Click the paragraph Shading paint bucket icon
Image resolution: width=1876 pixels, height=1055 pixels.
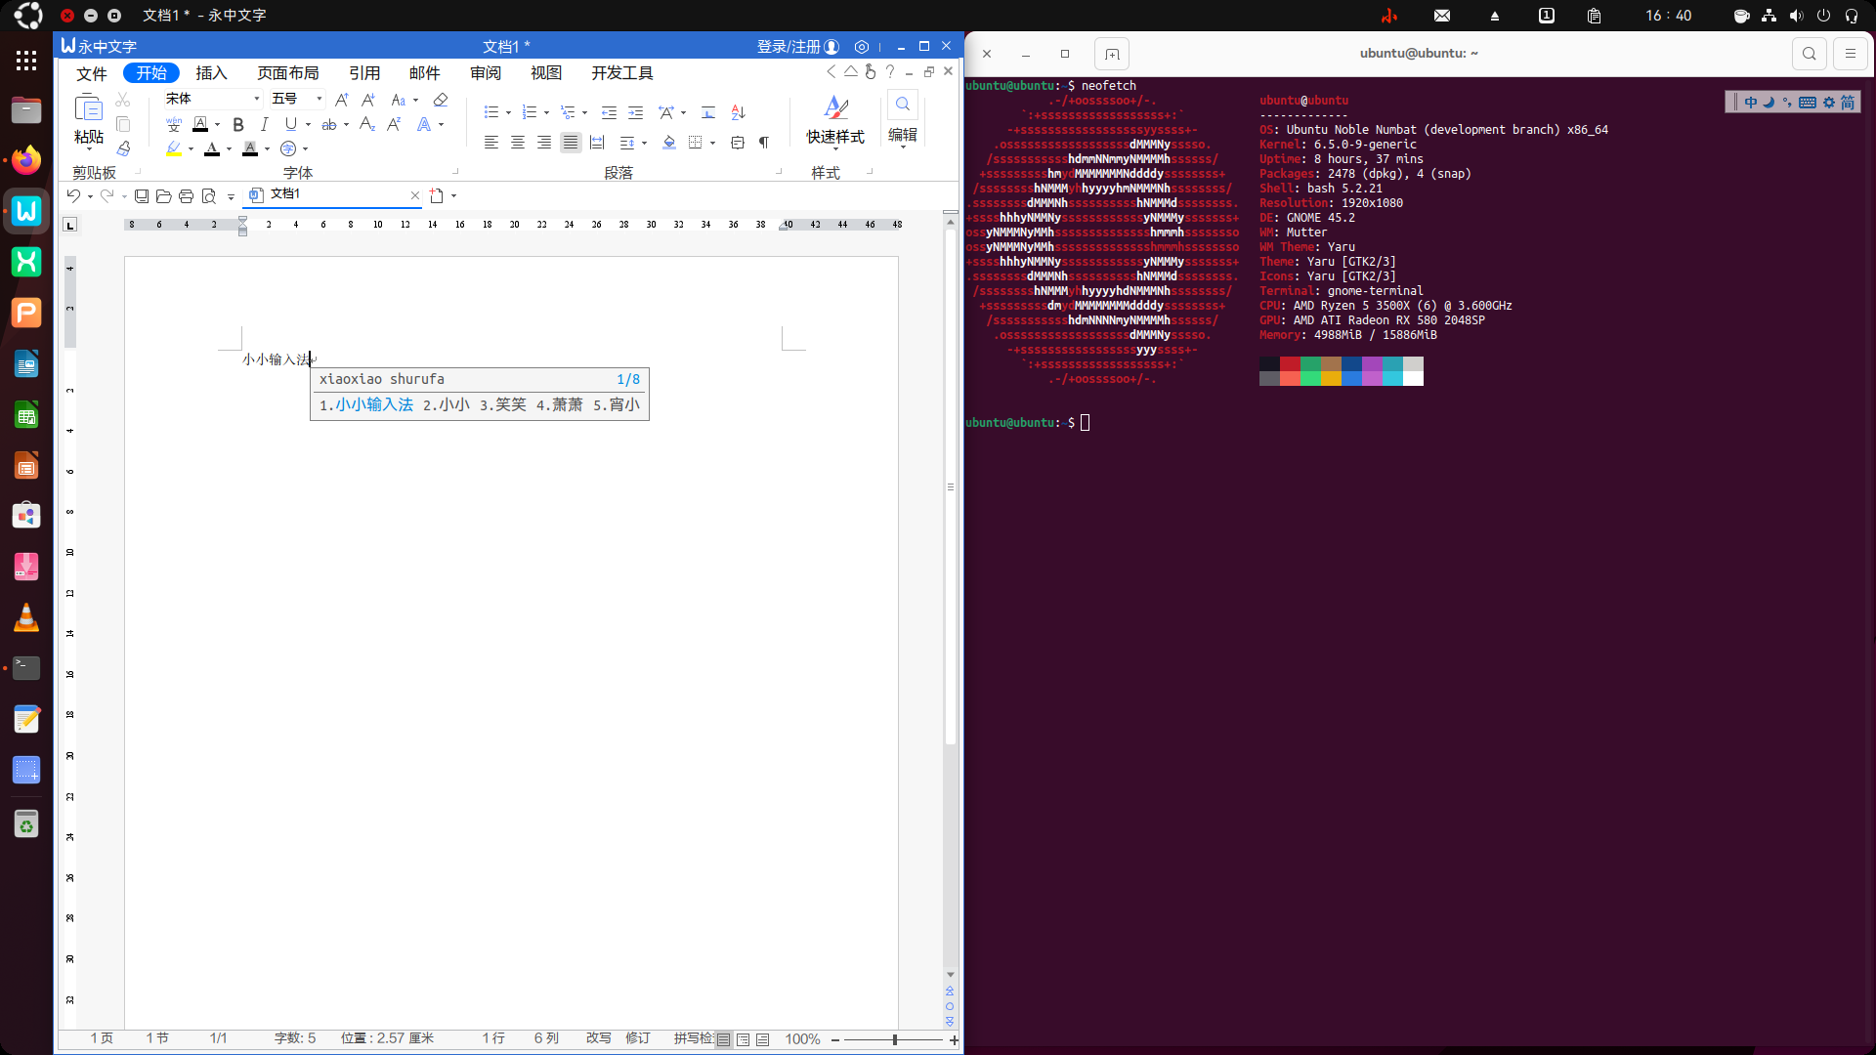(669, 143)
